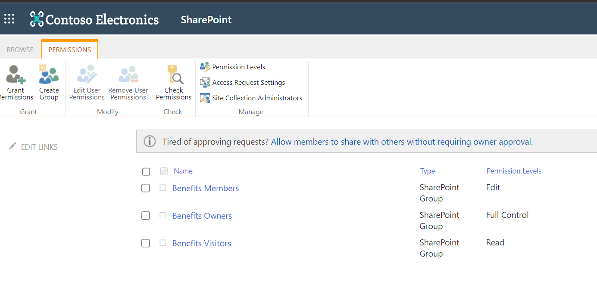Open the Benefits Visitors group link
The width and height of the screenshot is (597, 282).
click(x=202, y=243)
